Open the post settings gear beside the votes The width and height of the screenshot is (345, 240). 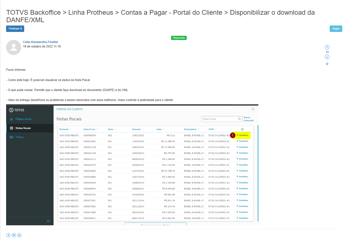tap(327, 64)
